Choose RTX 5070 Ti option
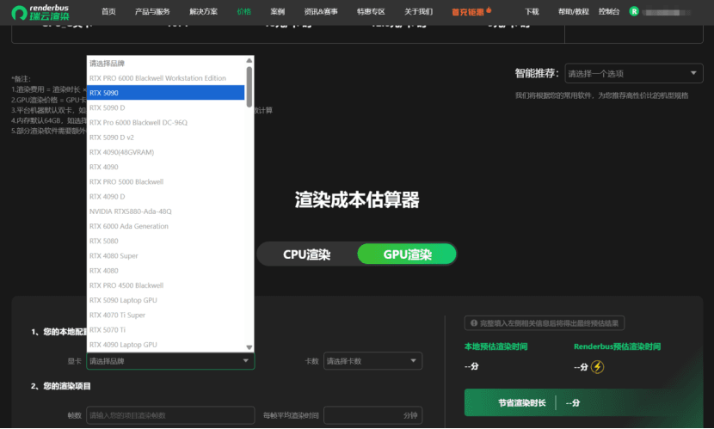714x429 pixels. coord(166,329)
